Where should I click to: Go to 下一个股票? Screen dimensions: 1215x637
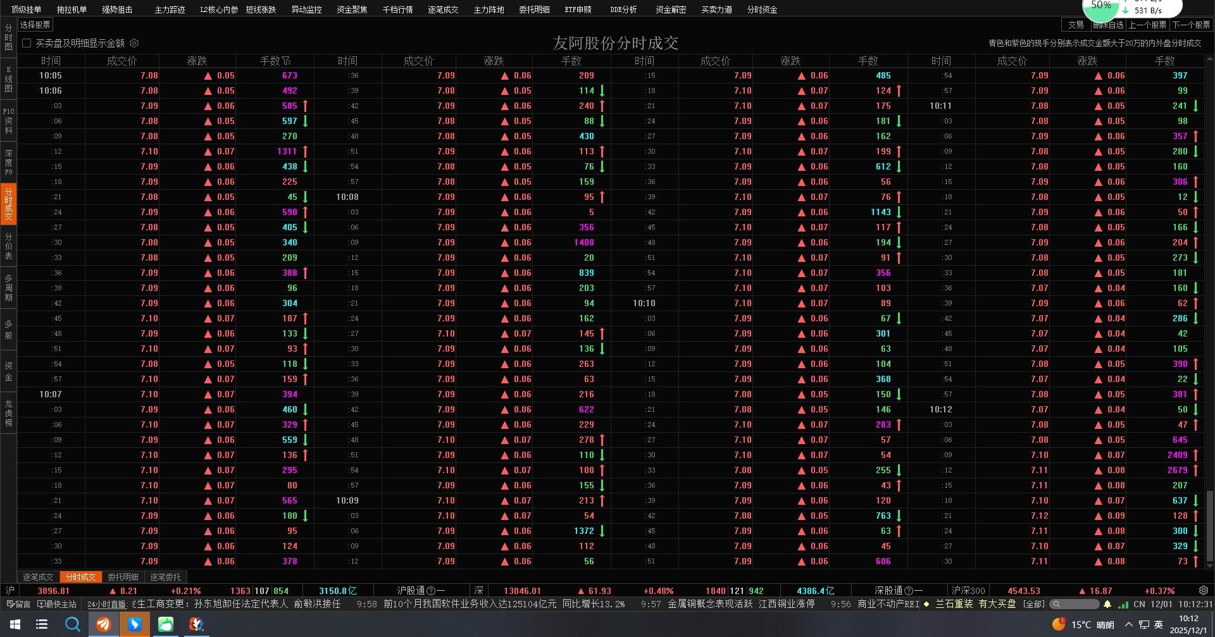click(1191, 25)
